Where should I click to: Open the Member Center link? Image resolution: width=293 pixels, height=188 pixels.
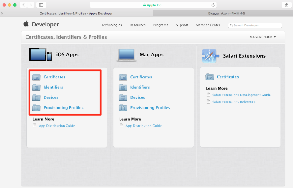tap(208, 25)
